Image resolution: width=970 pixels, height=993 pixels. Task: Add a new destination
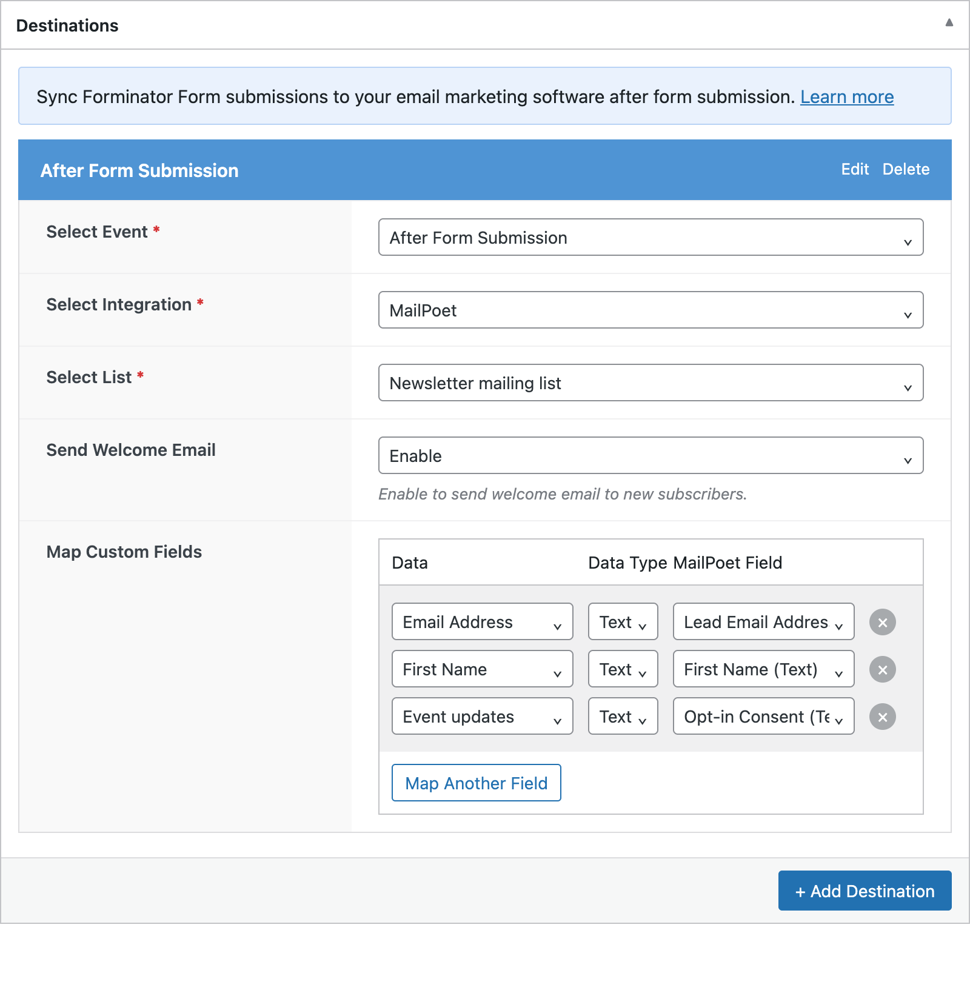865,891
